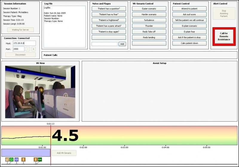Click the "Session Lengt: 0:05:00" text
Viewport: 239px width, 167px height.
[14, 24]
